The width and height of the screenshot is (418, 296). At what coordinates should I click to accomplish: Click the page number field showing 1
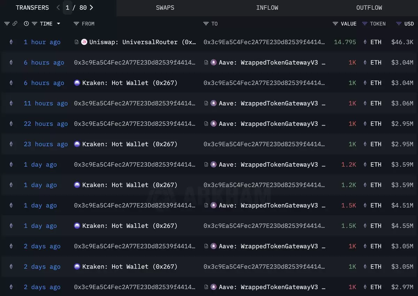[67, 7]
